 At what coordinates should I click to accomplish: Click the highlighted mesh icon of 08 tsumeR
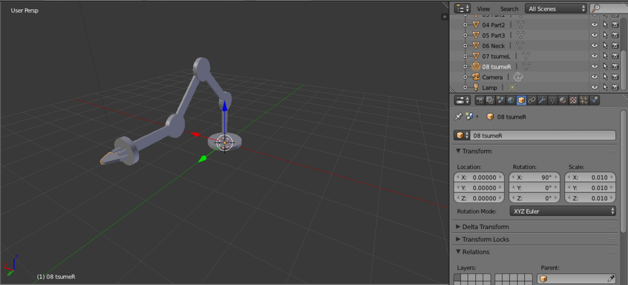point(476,66)
